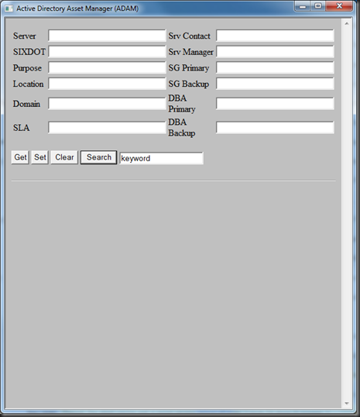Click the Get button

20,157
